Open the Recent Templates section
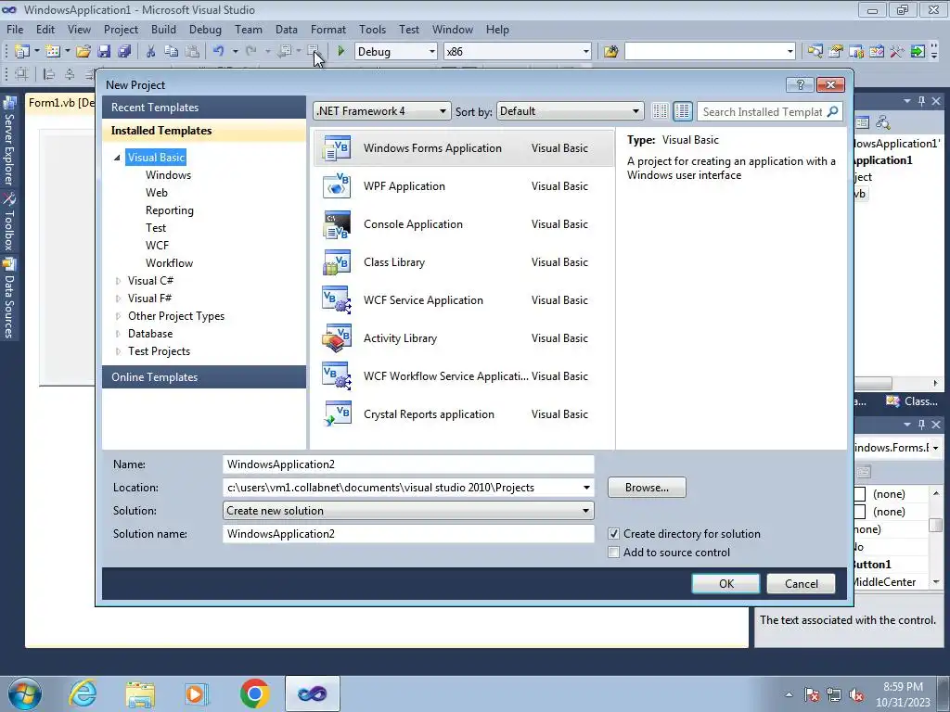The width and height of the screenshot is (950, 712). 204,108
